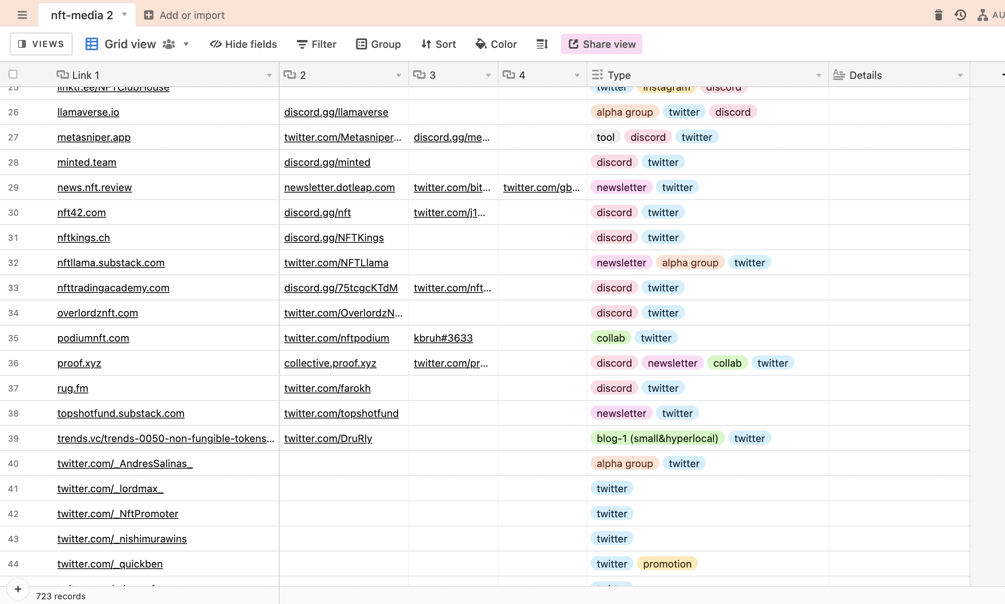
Task: Open the Automations icon
Action: [982, 15]
